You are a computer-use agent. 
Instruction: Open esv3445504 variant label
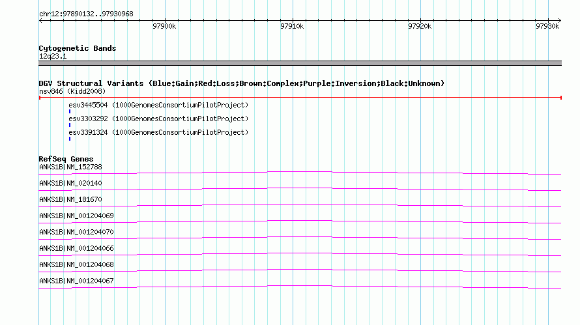point(158,105)
